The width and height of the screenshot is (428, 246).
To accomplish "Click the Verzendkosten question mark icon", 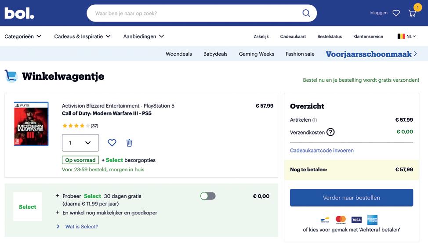I will pos(330,132).
